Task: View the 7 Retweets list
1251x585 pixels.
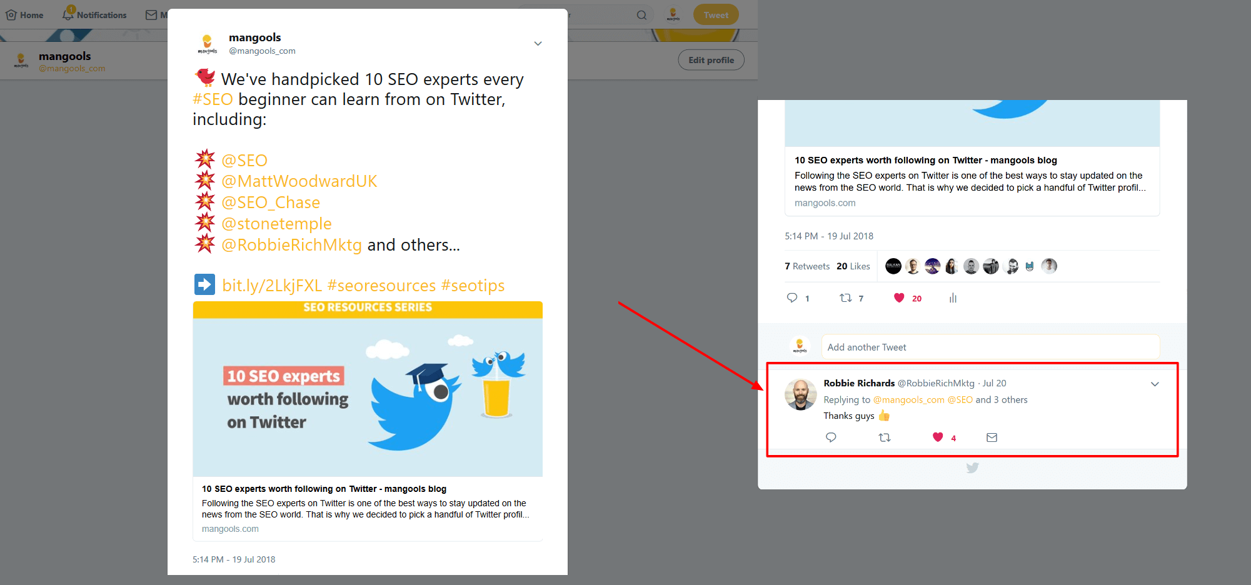Action: (x=807, y=266)
